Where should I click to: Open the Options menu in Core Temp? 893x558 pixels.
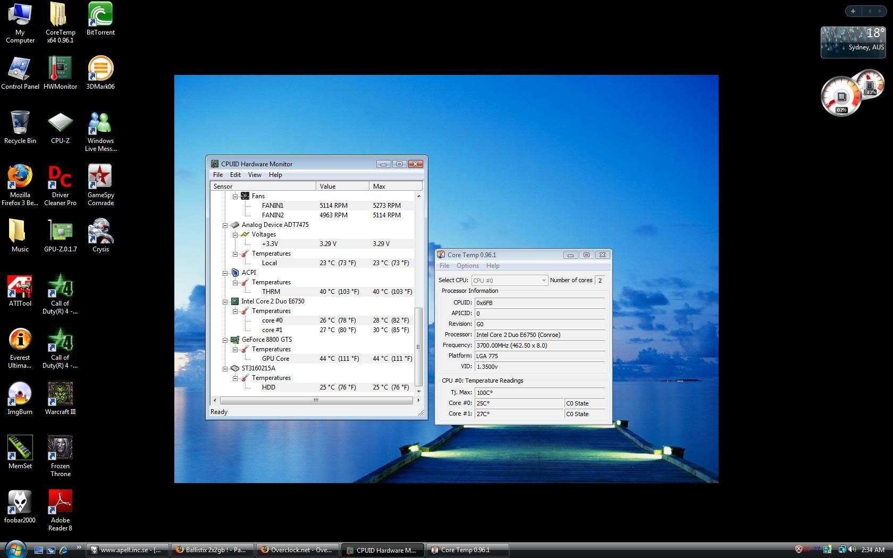pos(467,266)
